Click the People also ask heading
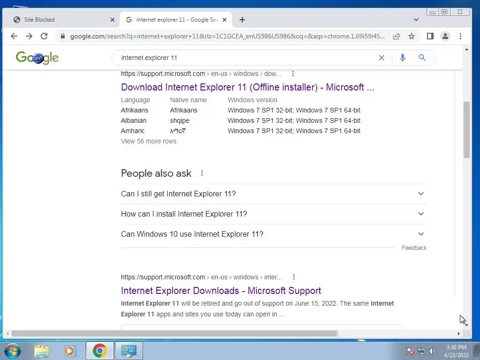The image size is (480, 360). click(x=156, y=173)
